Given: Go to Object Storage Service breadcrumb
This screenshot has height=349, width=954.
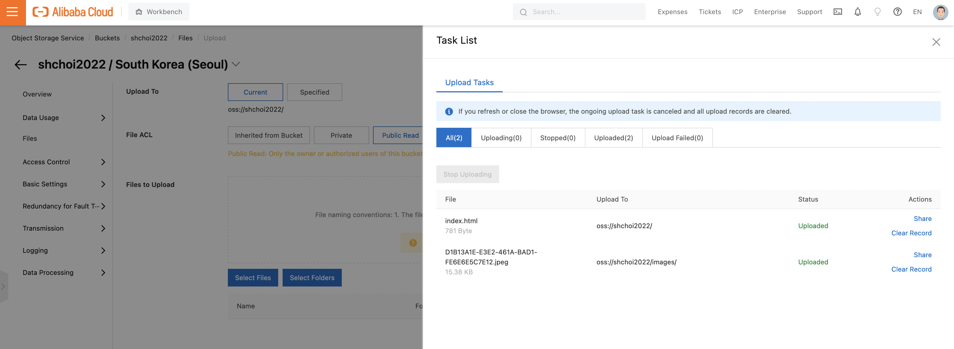Looking at the screenshot, I should (x=48, y=38).
